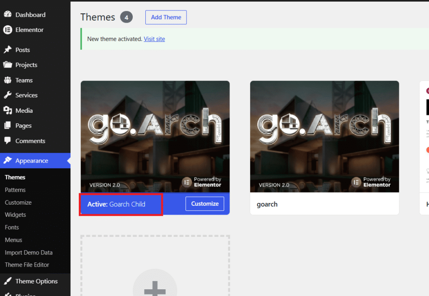Click the goarch theme name label
The image size is (429, 296).
coord(267,204)
